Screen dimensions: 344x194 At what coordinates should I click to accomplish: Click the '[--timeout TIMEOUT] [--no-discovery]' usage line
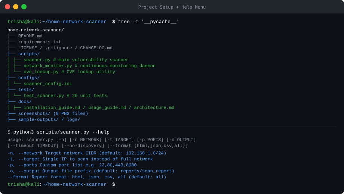click(98, 145)
